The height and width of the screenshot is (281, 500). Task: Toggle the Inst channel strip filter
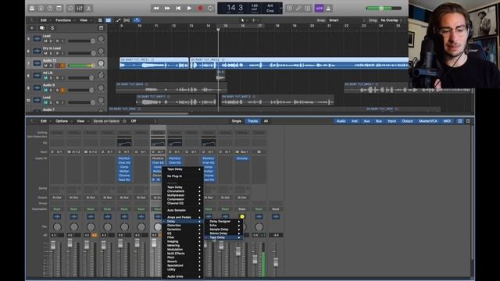tap(354, 121)
